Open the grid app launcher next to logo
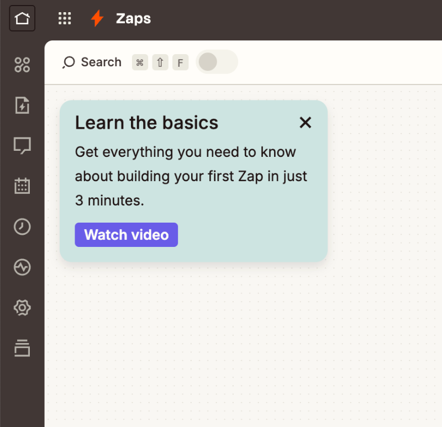This screenshot has height=427, width=442. click(65, 18)
